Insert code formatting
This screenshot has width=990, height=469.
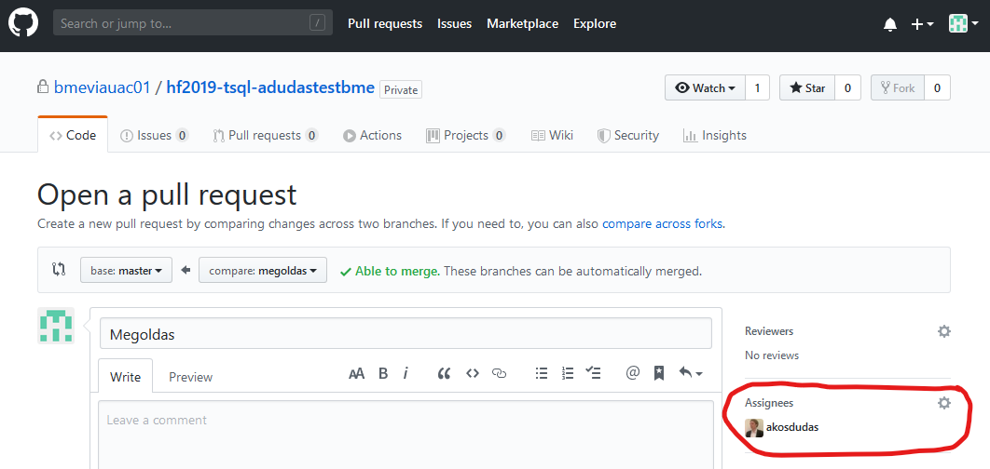coord(473,373)
